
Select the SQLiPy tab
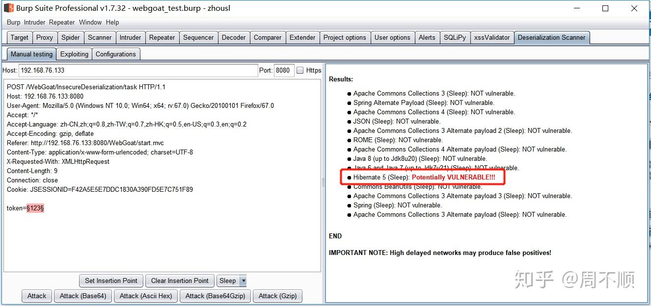tap(455, 37)
